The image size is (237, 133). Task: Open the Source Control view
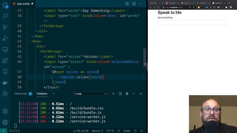click(5, 27)
